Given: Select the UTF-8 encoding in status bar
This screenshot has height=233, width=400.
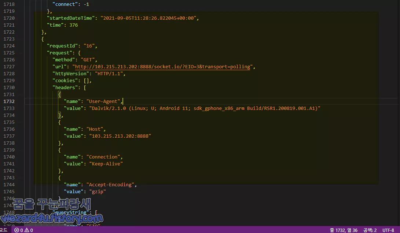Looking at the screenshot, I should point(388,230).
